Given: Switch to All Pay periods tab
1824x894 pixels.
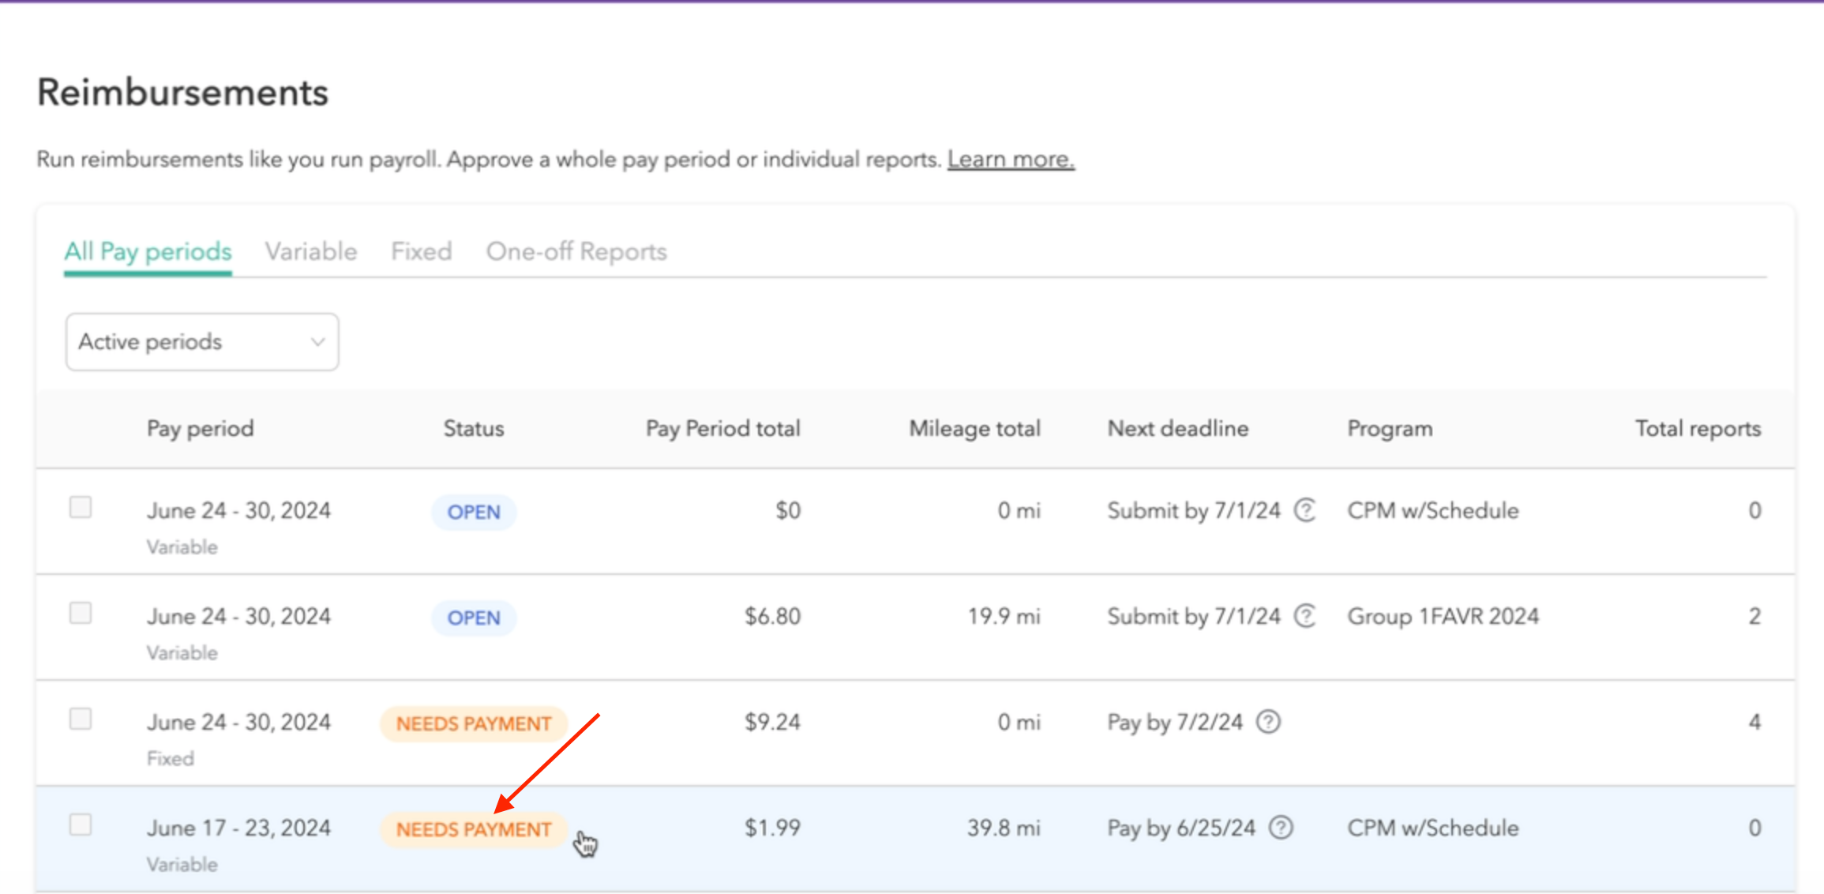Looking at the screenshot, I should coord(148,252).
